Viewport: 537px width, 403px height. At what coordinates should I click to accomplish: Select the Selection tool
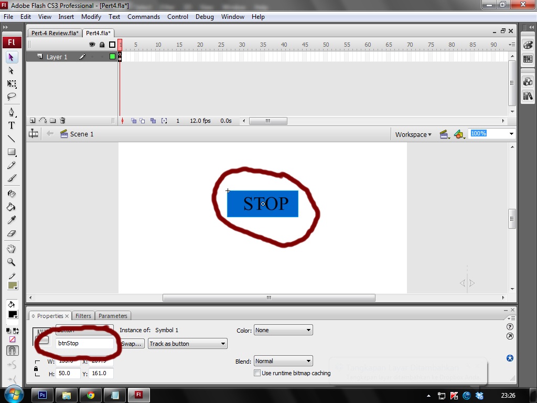12,57
